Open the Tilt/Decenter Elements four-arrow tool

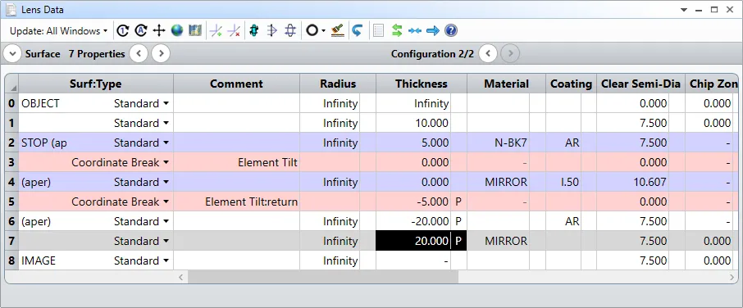(x=159, y=31)
